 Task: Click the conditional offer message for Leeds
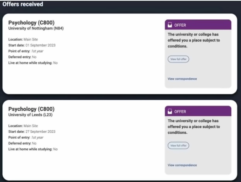194,127
